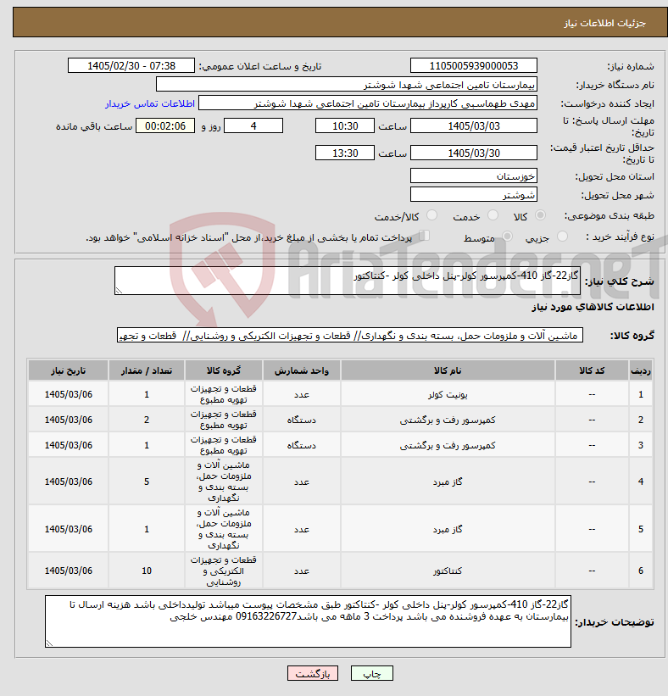Image resolution: width=668 pixels, height=696 pixels.
Task: Click need date 1405/03/06 in row 6
Action: [x=69, y=571]
